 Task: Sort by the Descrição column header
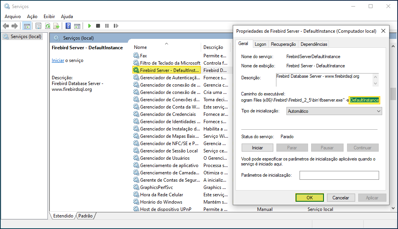coord(216,47)
